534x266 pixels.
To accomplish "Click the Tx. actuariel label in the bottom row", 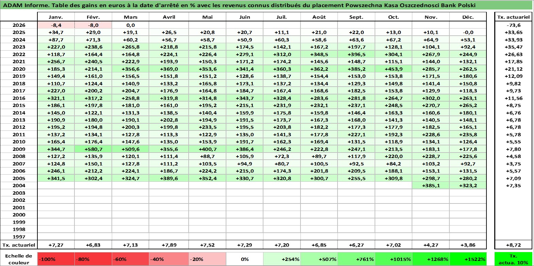I will tap(19, 245).
